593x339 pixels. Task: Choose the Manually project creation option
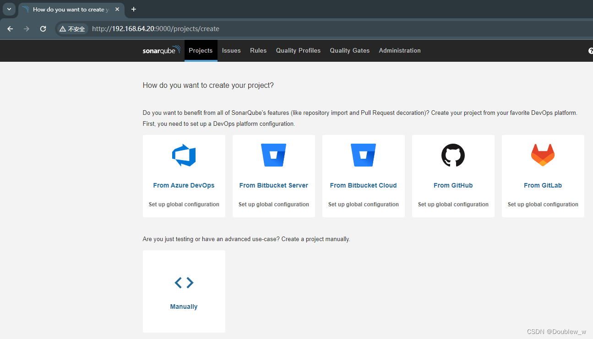184,291
